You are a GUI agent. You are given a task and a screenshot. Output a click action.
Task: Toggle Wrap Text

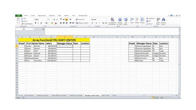click(80, 20)
